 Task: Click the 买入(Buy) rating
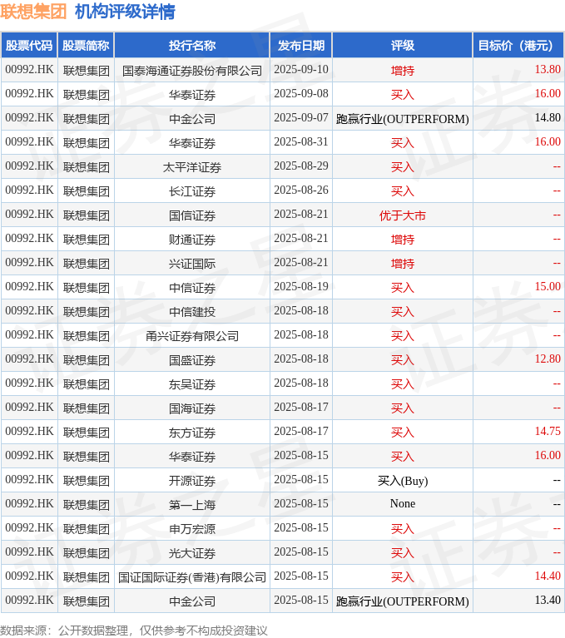403,481
